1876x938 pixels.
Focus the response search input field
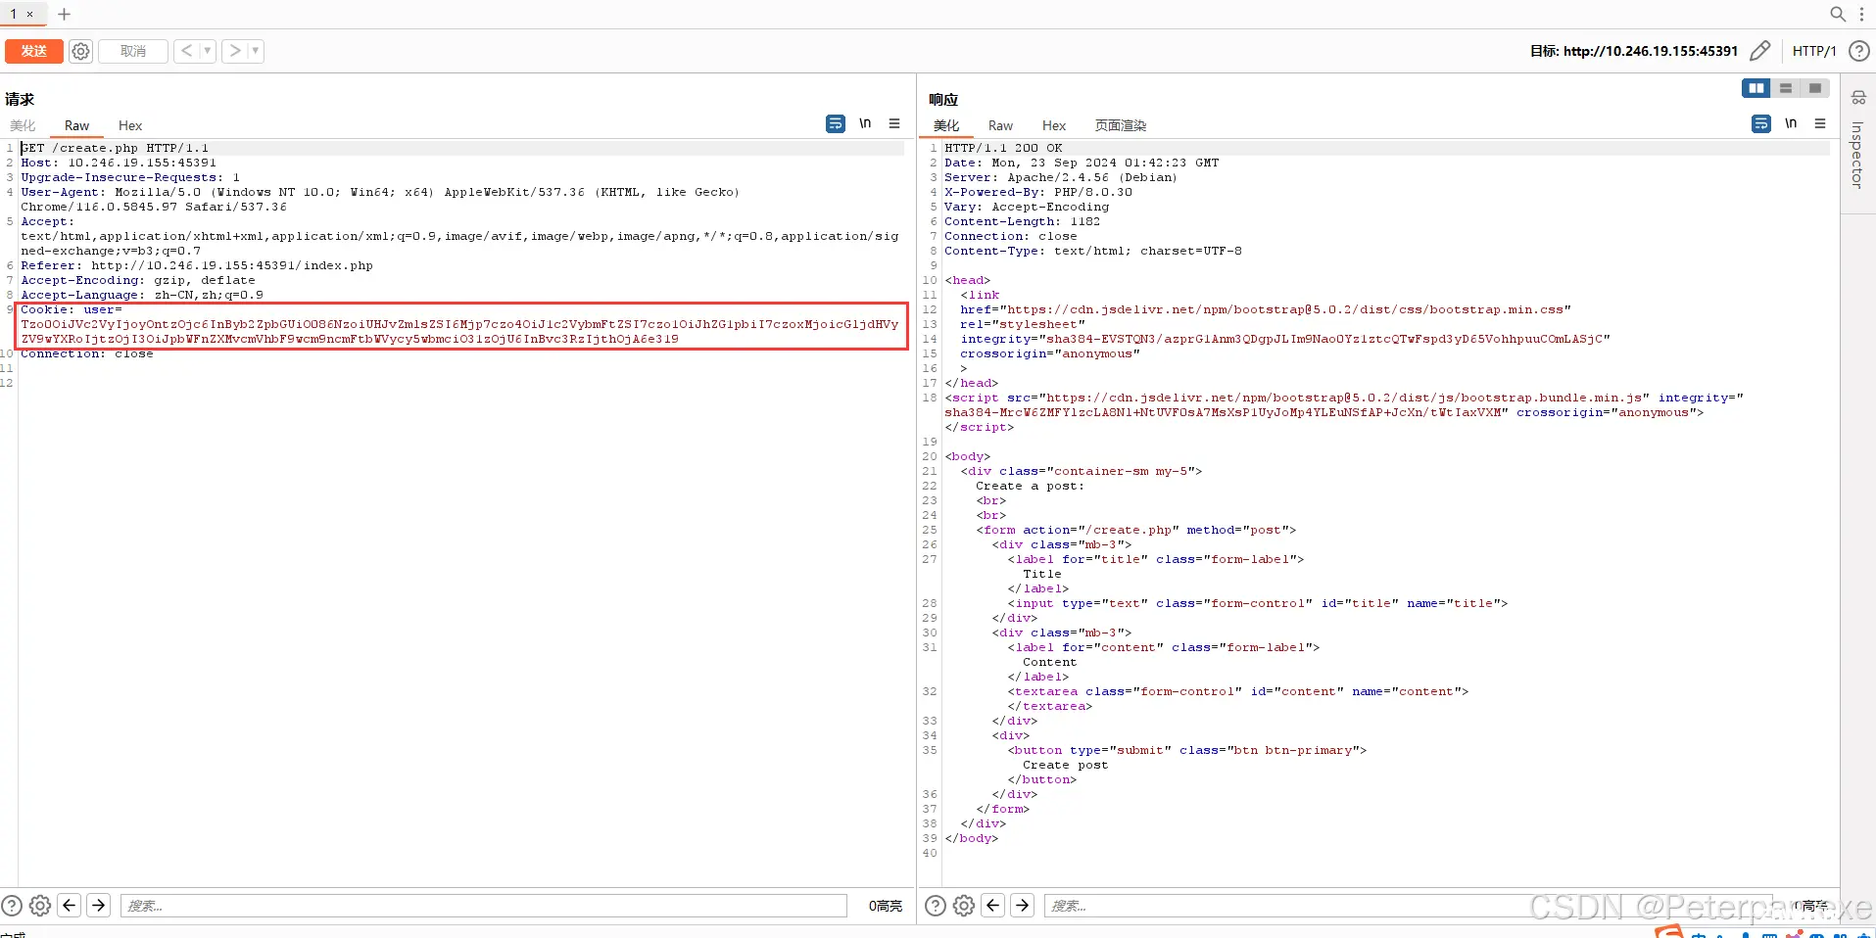pyautogui.click(x=1411, y=906)
